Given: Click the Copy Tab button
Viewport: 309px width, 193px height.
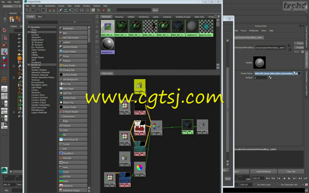Looking at the screenshot, I should (291, 171).
